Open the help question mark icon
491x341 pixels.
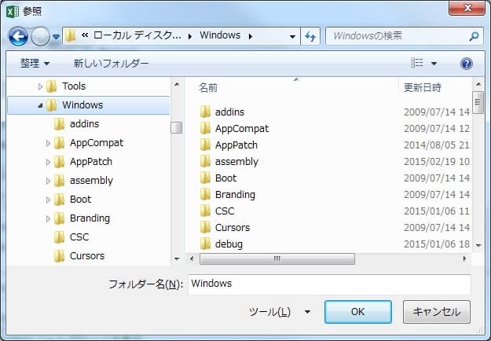coord(466,63)
